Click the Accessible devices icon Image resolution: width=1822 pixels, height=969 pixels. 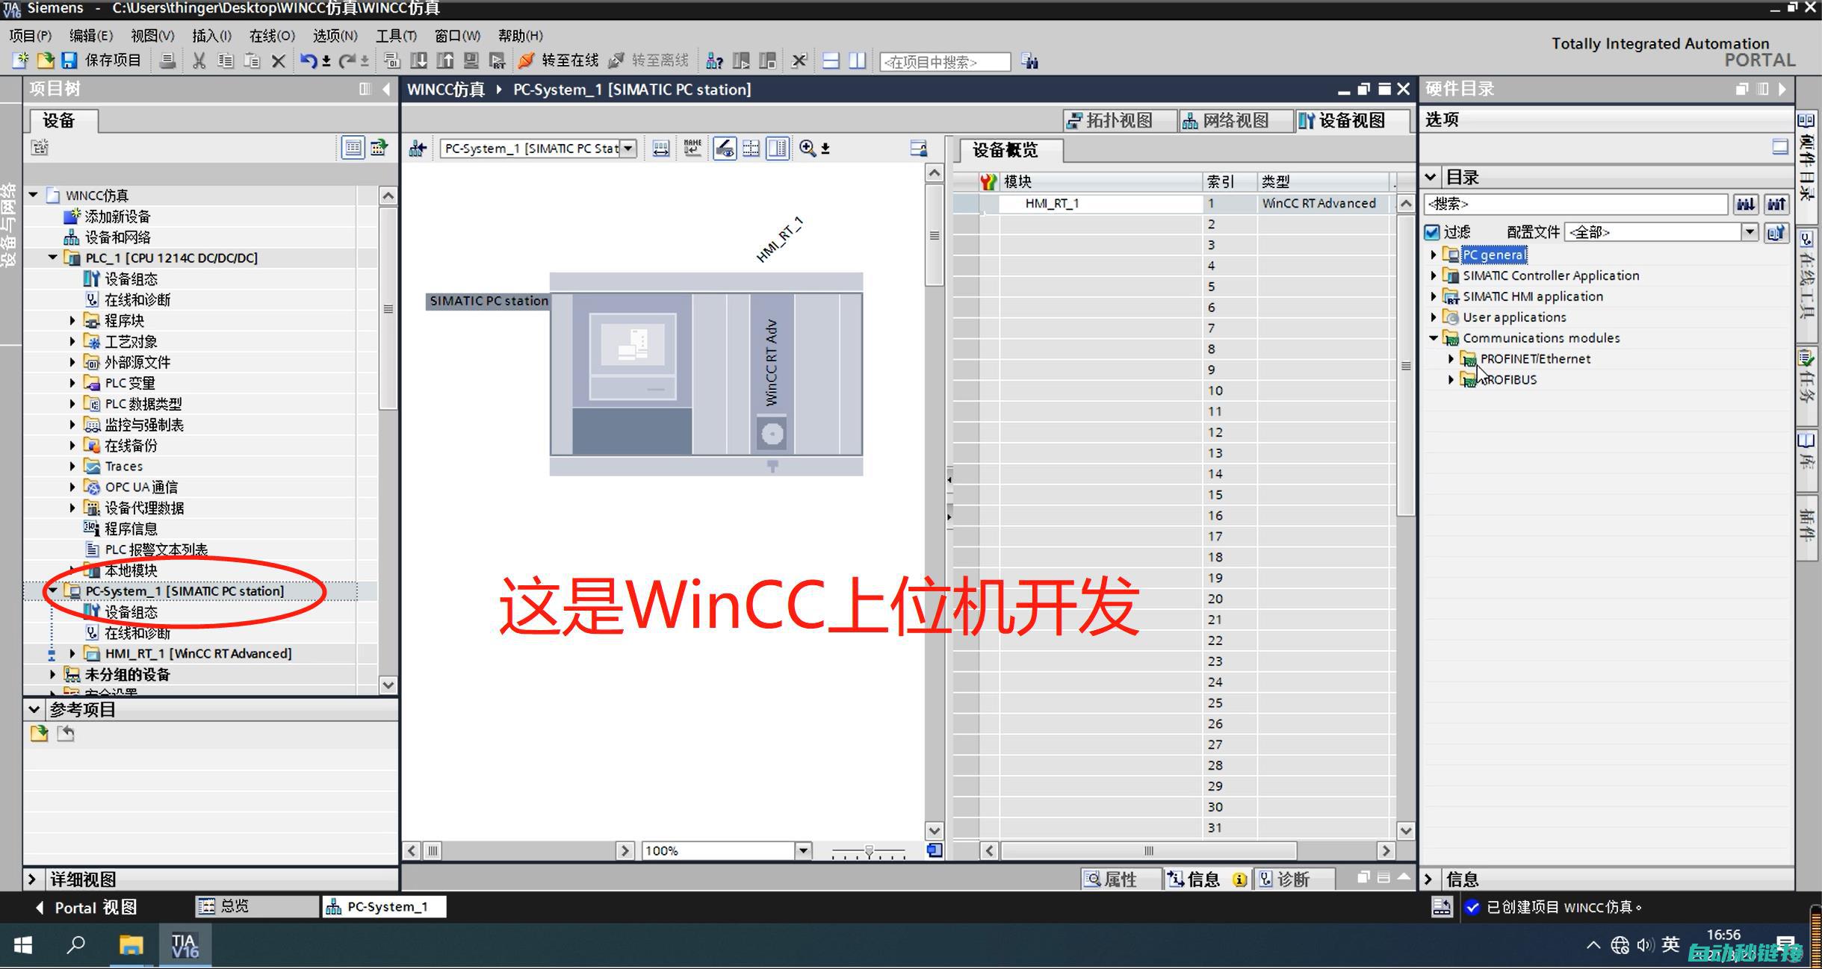(x=714, y=61)
